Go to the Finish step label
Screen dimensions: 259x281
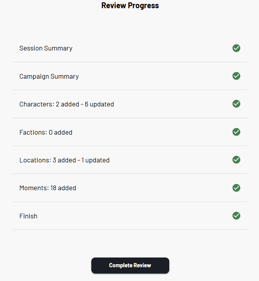pyautogui.click(x=28, y=216)
